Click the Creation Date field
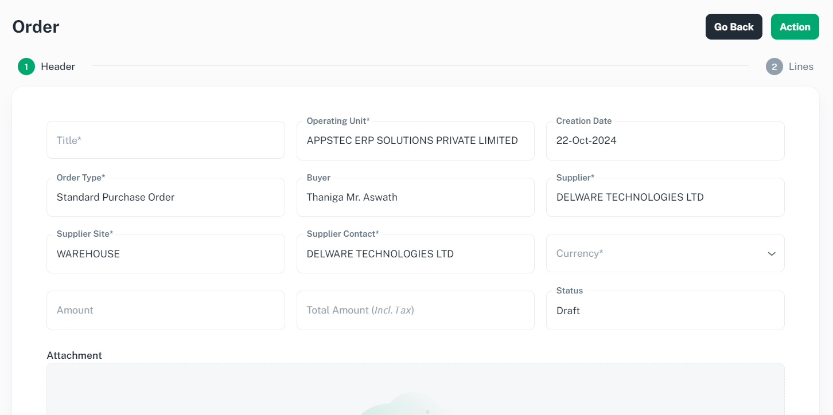The width and height of the screenshot is (833, 415). pos(665,140)
